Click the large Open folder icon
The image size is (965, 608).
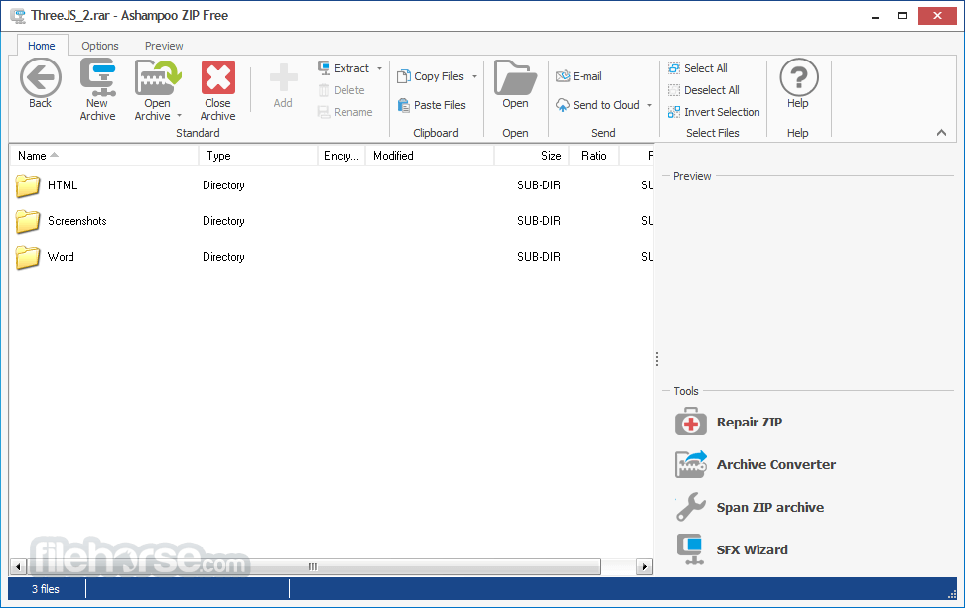coord(515,78)
